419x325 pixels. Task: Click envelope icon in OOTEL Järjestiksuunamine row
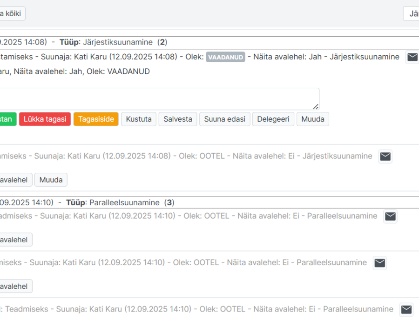[x=385, y=156]
